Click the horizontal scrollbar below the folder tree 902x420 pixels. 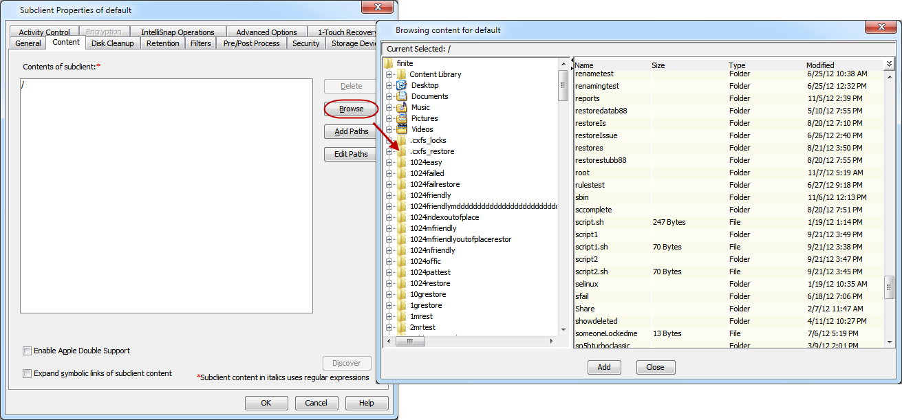point(411,342)
